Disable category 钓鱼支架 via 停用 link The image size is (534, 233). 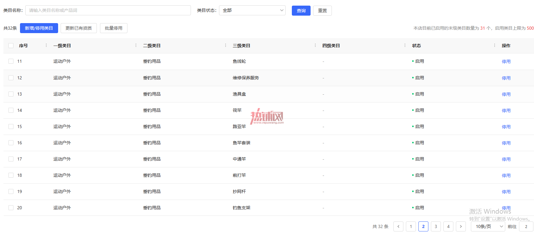pyautogui.click(x=506, y=208)
